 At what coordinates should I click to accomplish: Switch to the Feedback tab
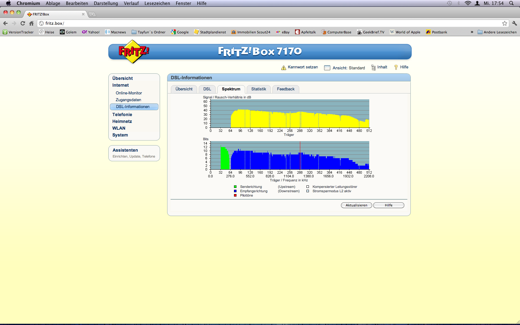[286, 89]
